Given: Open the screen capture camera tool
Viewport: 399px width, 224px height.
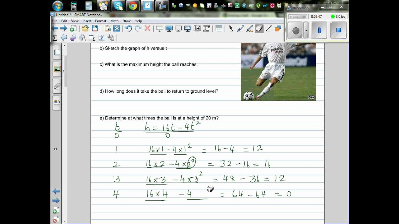Looking at the screenshot, I should [197, 29].
